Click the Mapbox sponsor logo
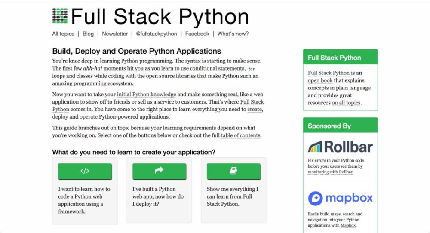 click(340, 198)
